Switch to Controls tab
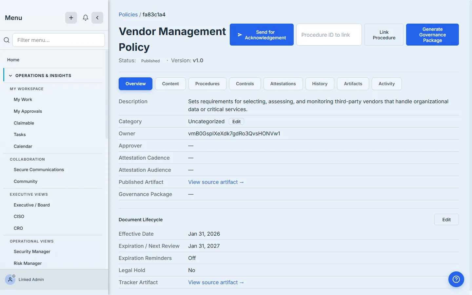This screenshot has width=472, height=295. click(245, 84)
